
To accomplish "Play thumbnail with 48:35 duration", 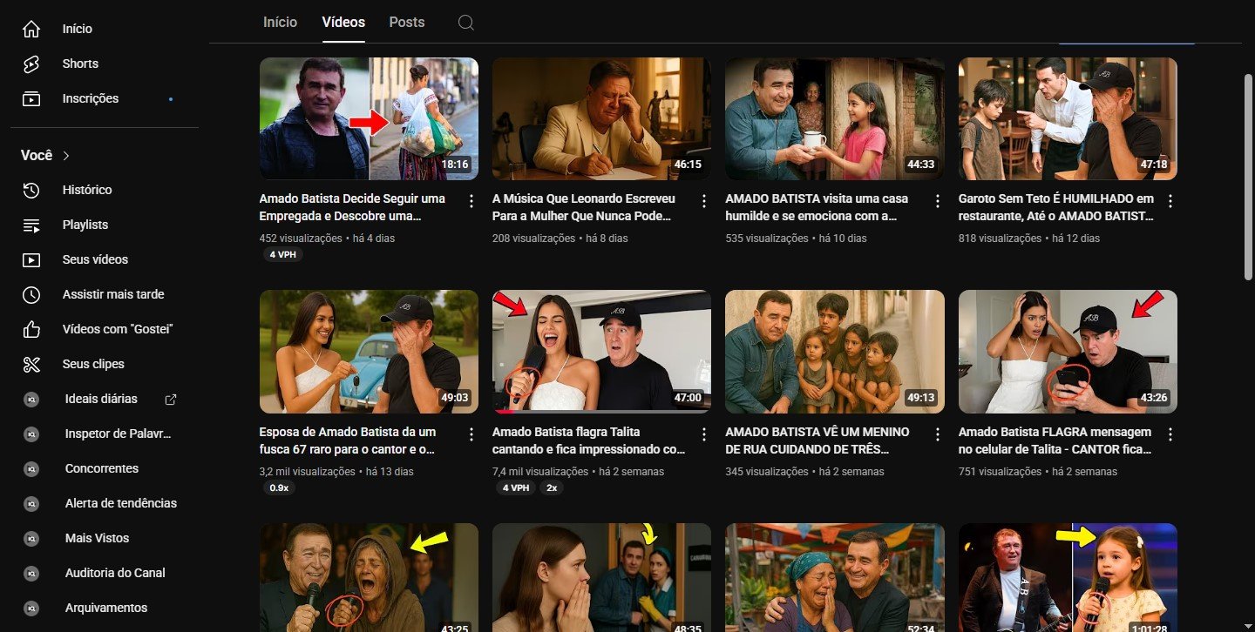I will [x=601, y=577].
